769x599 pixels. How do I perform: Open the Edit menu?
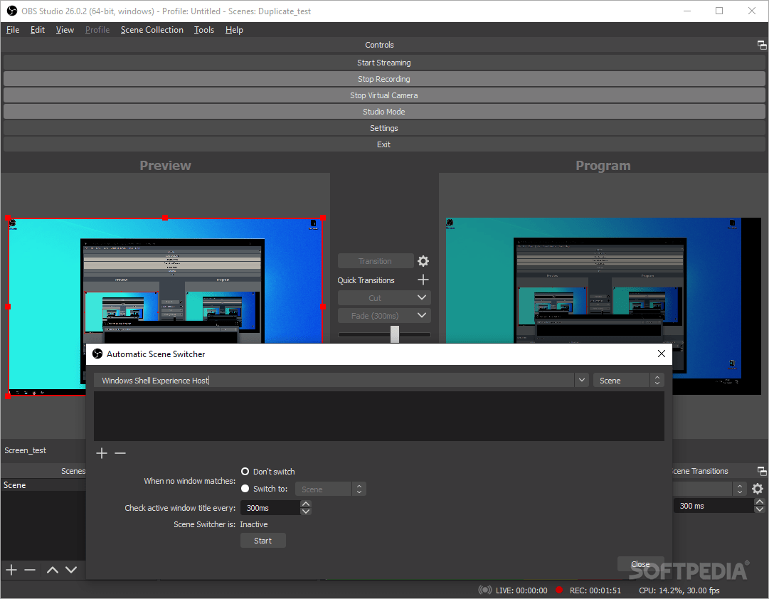(x=37, y=30)
